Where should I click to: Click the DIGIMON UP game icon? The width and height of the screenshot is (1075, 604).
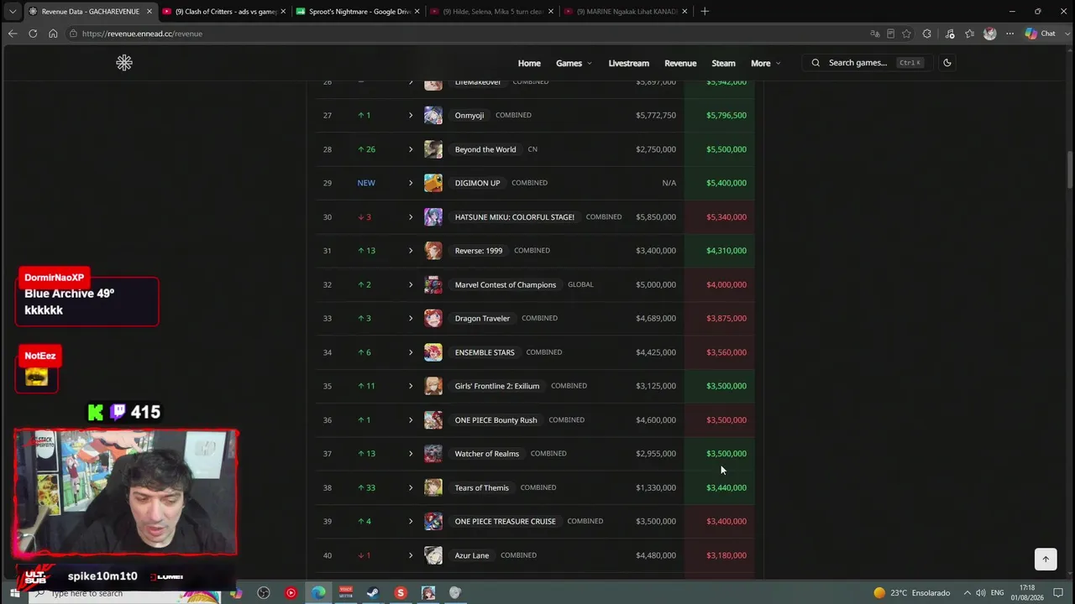433,183
